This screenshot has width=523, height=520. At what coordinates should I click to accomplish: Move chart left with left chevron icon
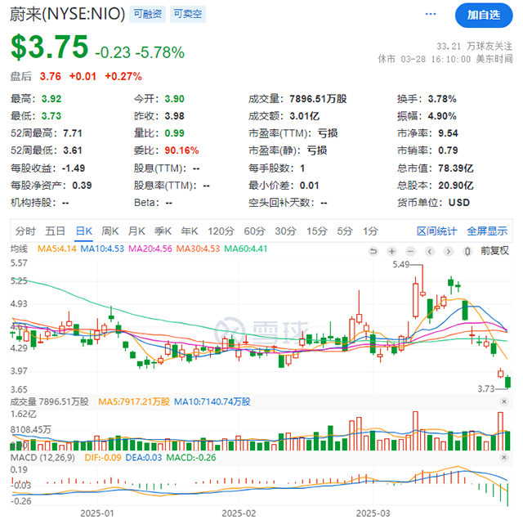tap(430, 251)
